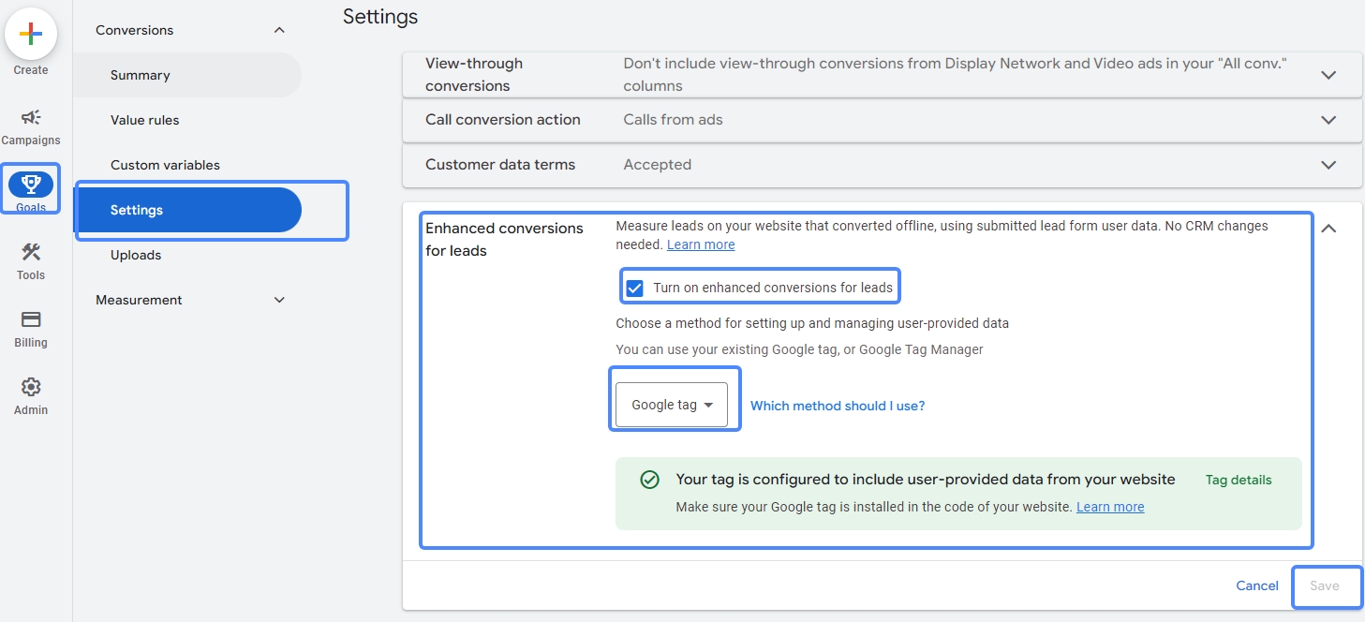Collapse Enhanced conversions for leads panel
1365x622 pixels.
[1328, 228]
